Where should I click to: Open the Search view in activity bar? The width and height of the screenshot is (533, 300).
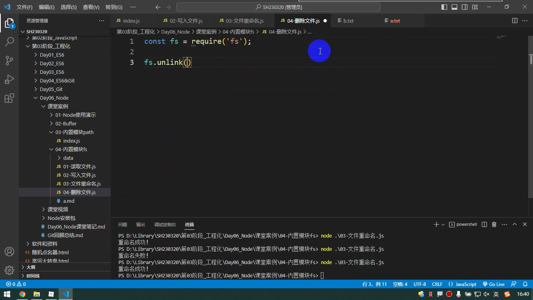click(x=9, y=41)
